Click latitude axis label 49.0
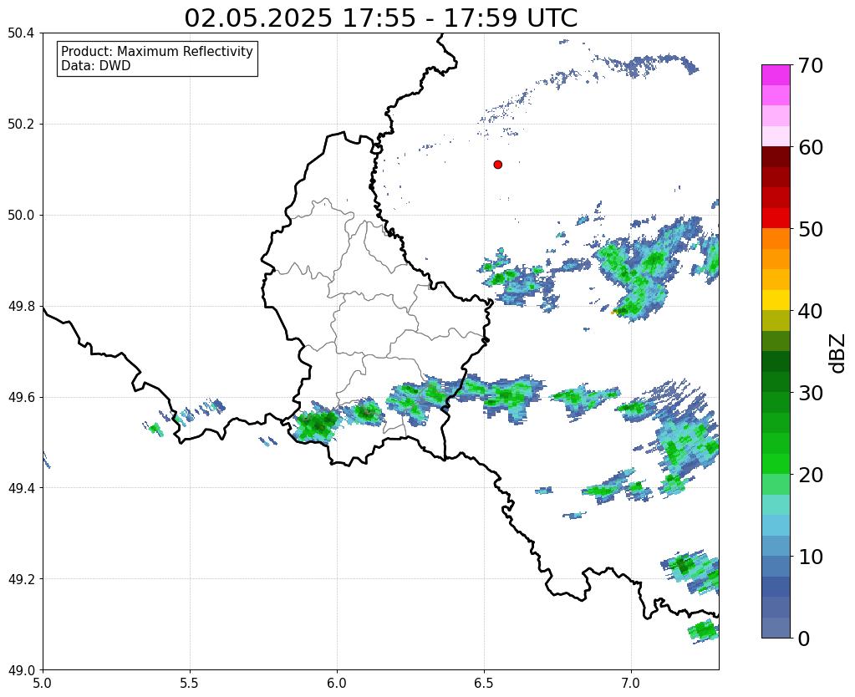Image resolution: width=855 pixels, height=697 pixels. coord(21,669)
